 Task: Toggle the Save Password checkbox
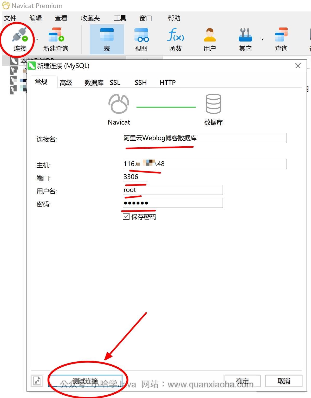tap(126, 216)
